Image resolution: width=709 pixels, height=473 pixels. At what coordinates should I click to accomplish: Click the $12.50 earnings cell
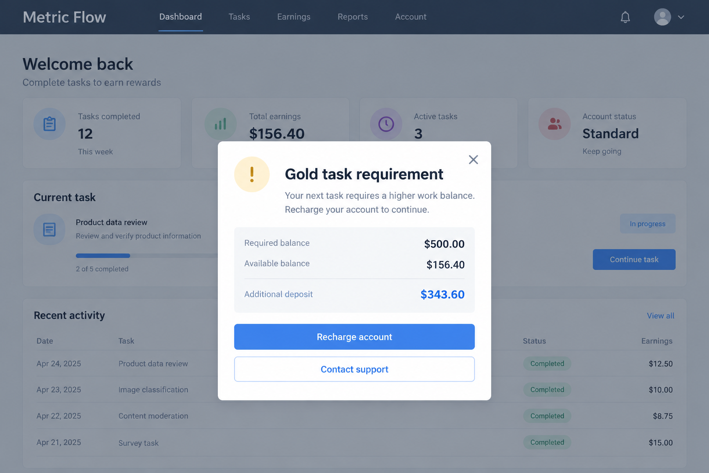pyautogui.click(x=661, y=364)
